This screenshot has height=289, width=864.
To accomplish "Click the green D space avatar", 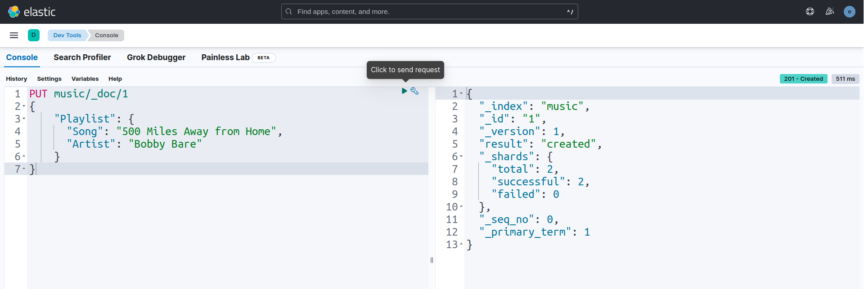I will click(x=34, y=35).
